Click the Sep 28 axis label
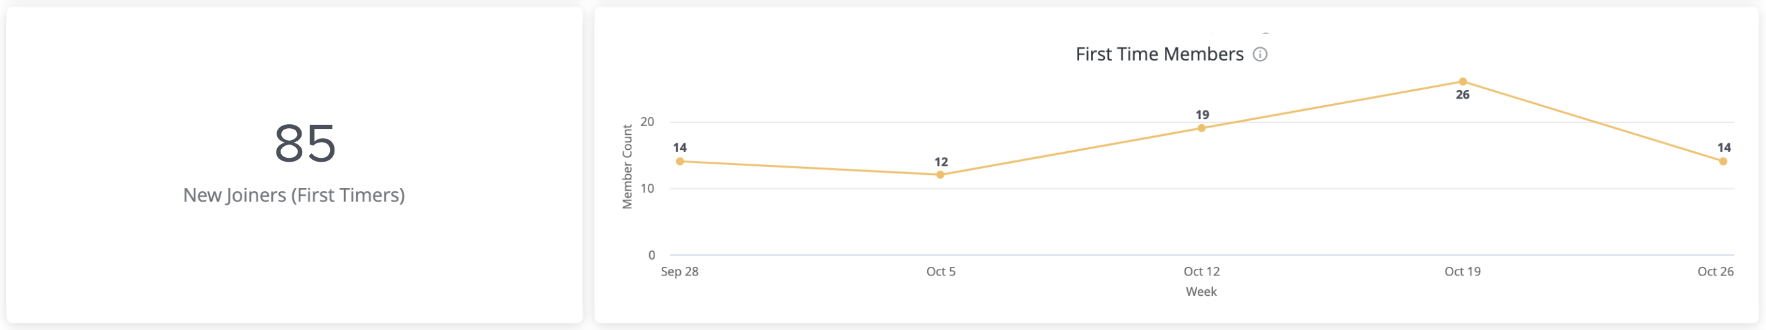 (x=680, y=271)
